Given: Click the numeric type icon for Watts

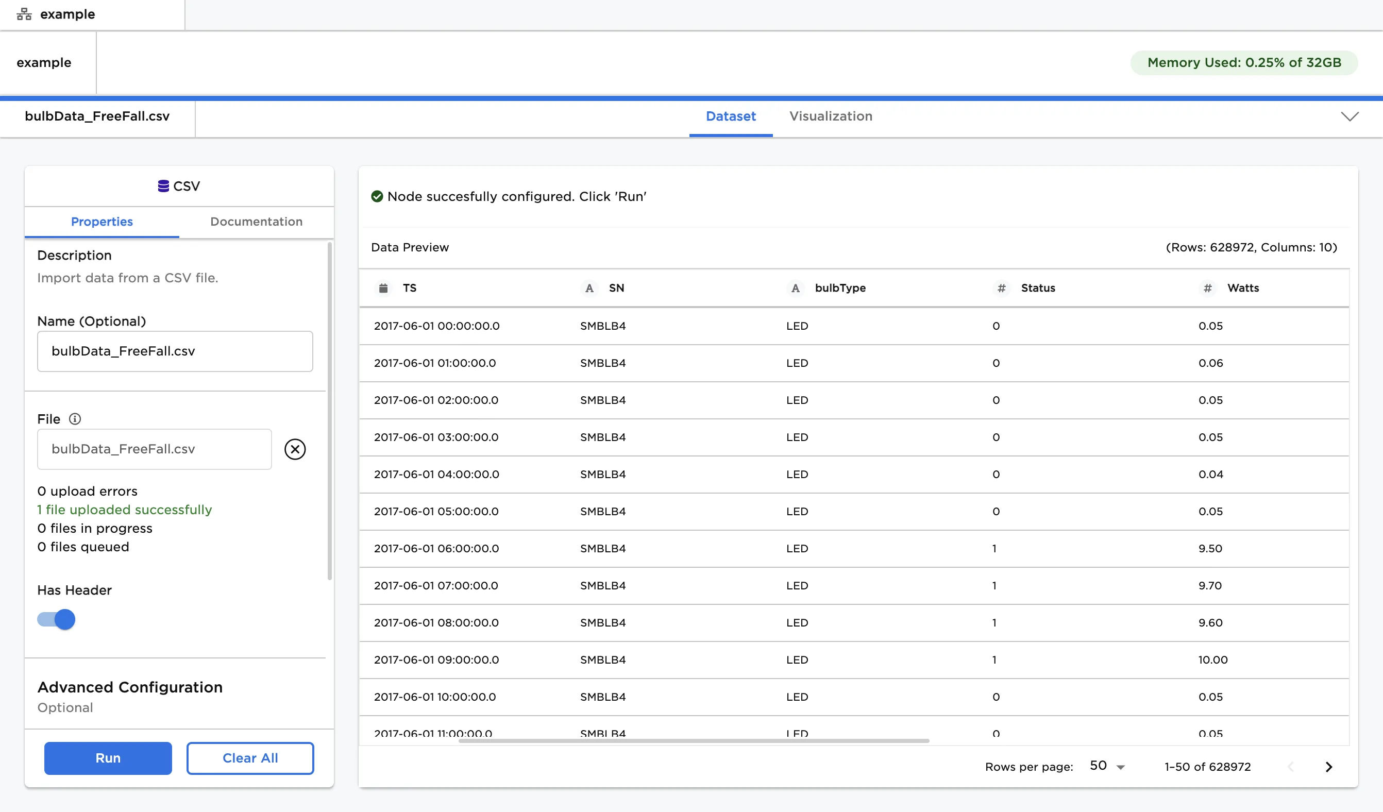Looking at the screenshot, I should click(x=1207, y=288).
